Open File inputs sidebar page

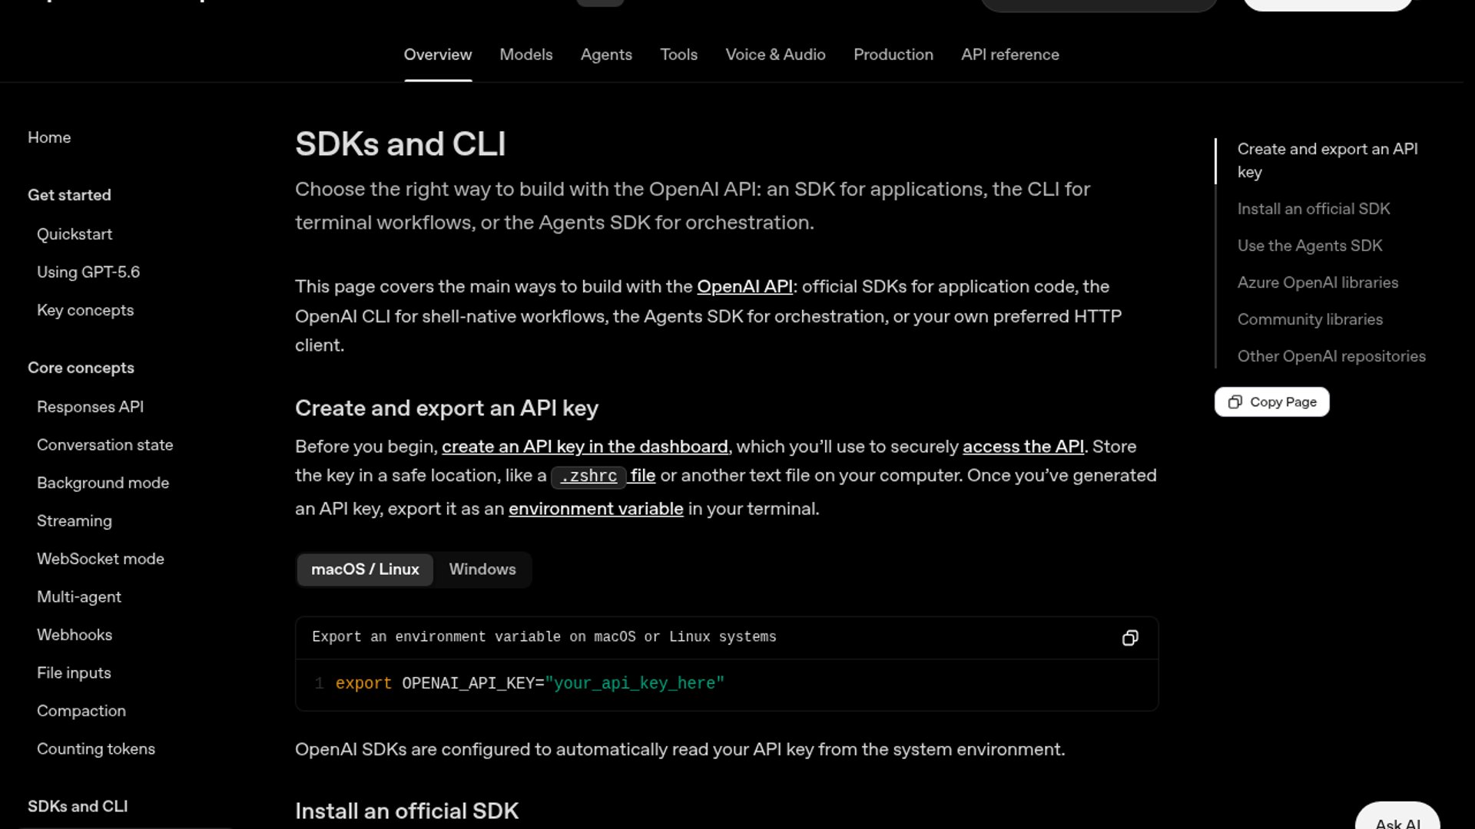pyautogui.click(x=74, y=673)
